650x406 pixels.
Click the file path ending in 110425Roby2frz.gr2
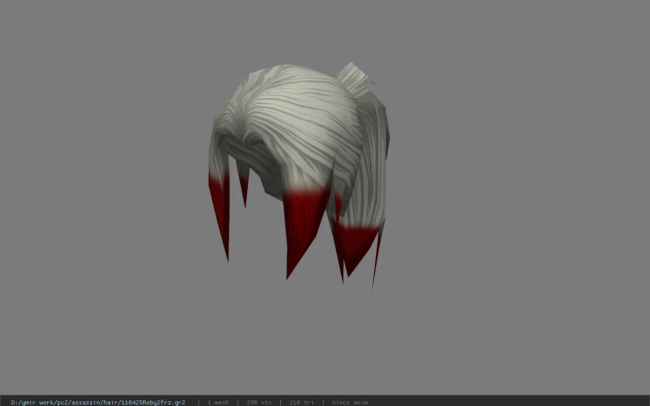click(98, 402)
